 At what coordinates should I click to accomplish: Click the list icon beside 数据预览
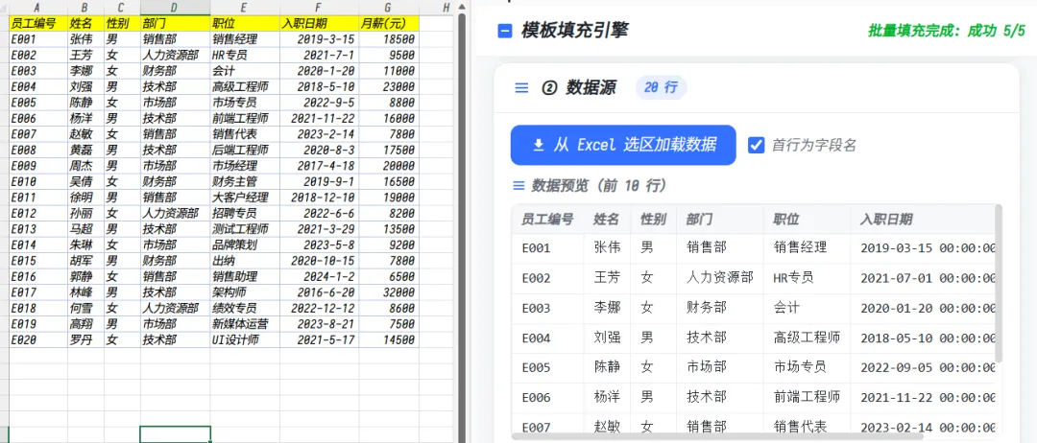[x=519, y=186]
